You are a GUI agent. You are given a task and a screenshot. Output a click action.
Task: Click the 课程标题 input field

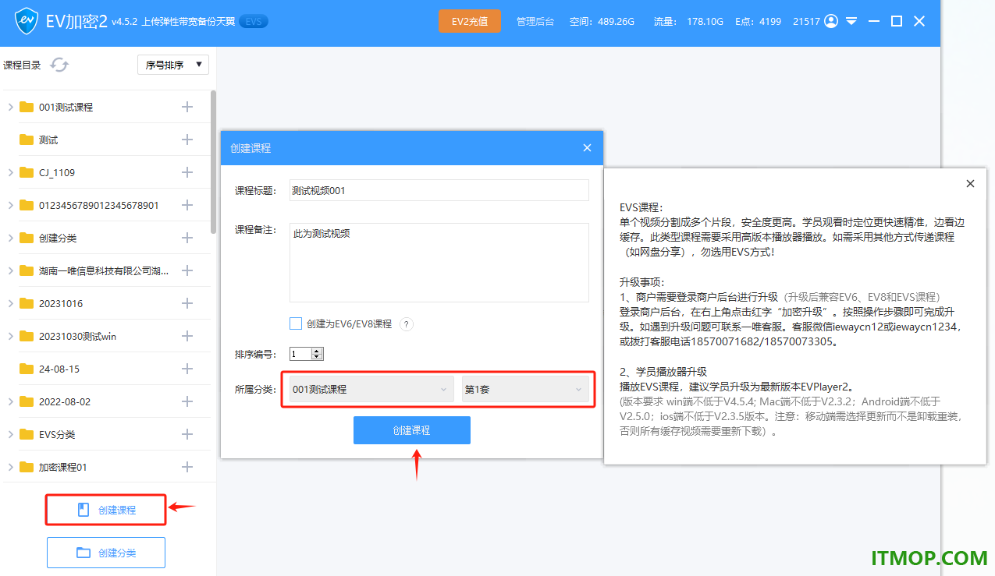coord(439,190)
